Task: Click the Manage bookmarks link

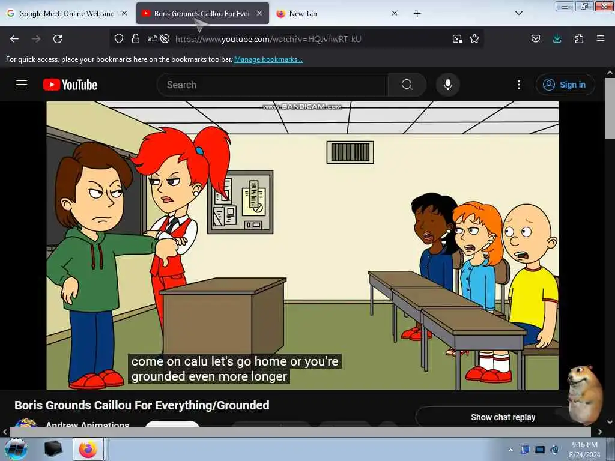Action: (x=268, y=59)
